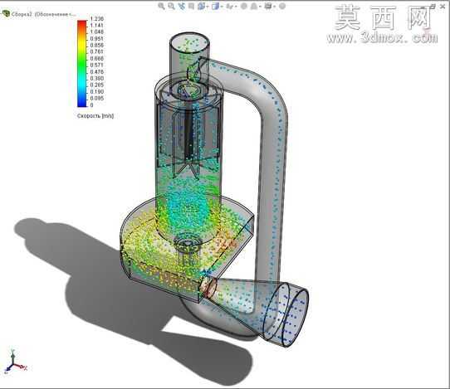Click the Скорость [m/s] legend title
450x389 pixels.
point(95,116)
